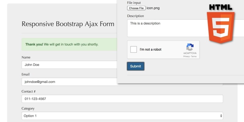Image resolution: width=244 pixels, height=122 pixels.
Task: Click the selected file name icon.png
Action: point(153,8)
